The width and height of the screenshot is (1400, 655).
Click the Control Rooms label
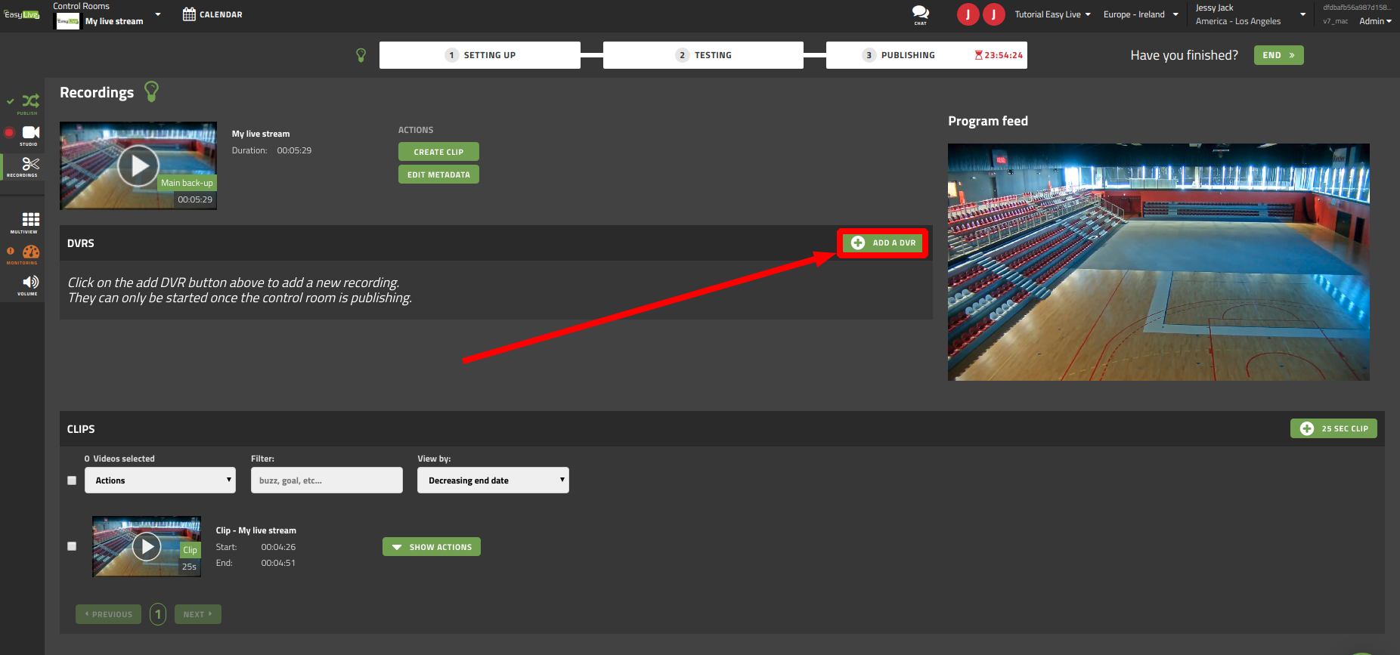tap(81, 6)
